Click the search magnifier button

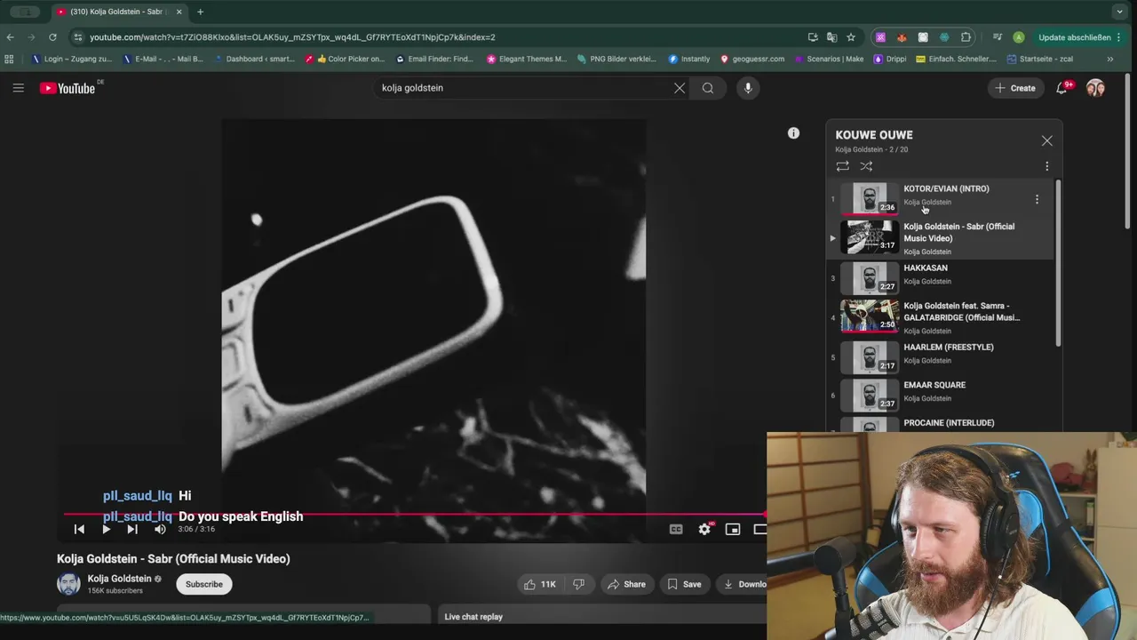(708, 88)
